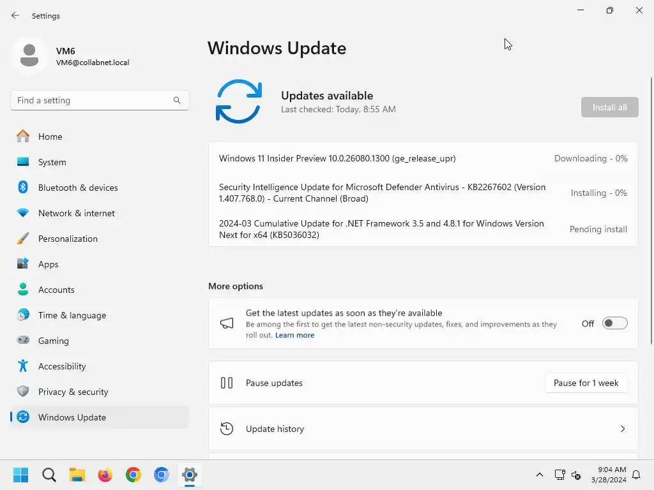Screen dimensions: 654x490
Task: Open the Windows Start menu
Action: pos(20,475)
